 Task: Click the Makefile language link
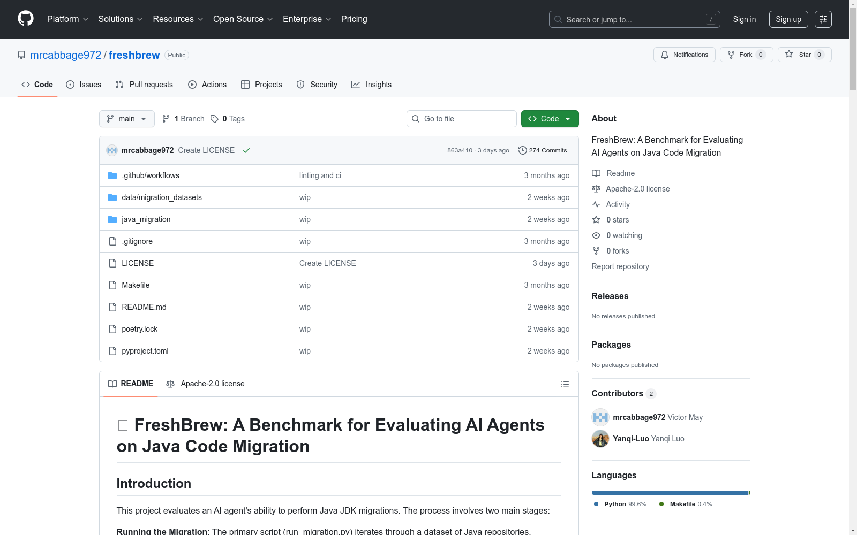coord(686,504)
